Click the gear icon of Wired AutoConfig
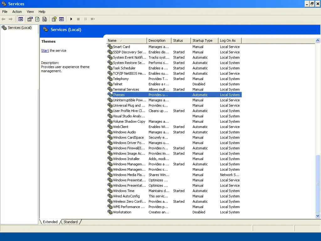This screenshot has height=241, width=321. [x=110, y=196]
